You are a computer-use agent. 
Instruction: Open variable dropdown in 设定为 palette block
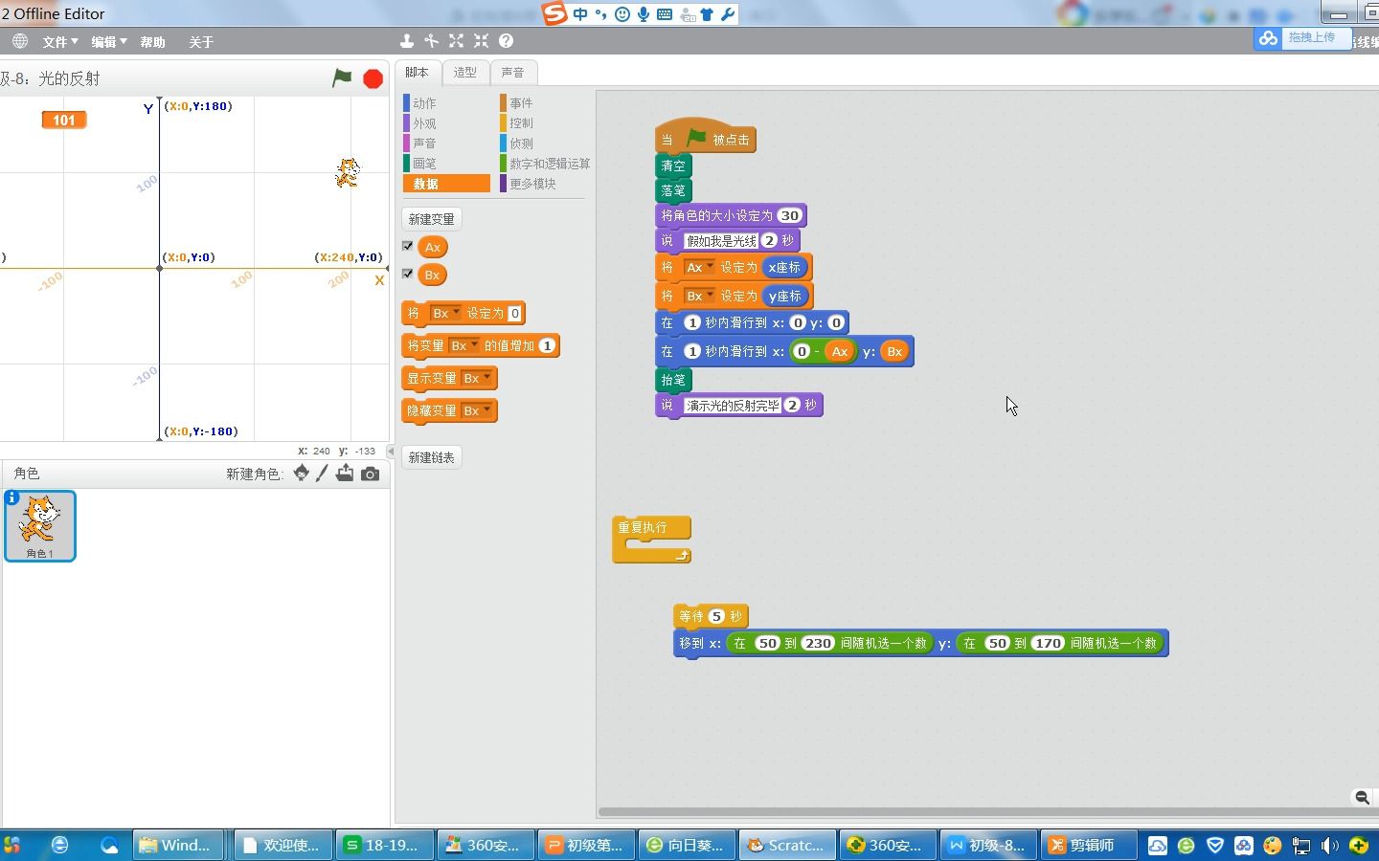point(445,313)
